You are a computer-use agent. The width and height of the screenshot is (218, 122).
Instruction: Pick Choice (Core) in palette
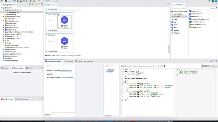tap(194, 27)
